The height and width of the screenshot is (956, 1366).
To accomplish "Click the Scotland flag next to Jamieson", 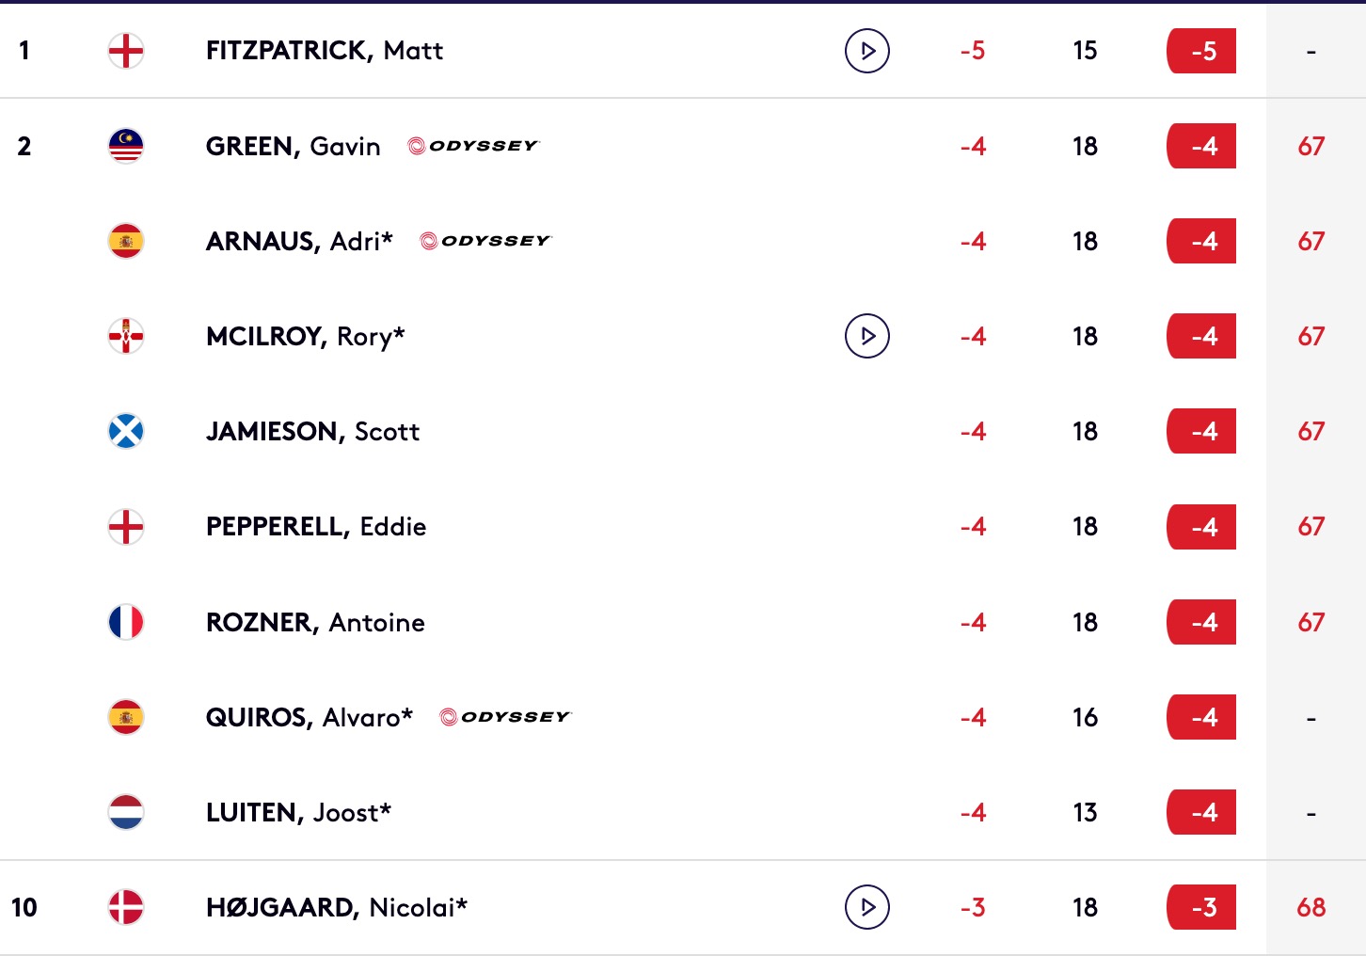I will click(x=126, y=431).
